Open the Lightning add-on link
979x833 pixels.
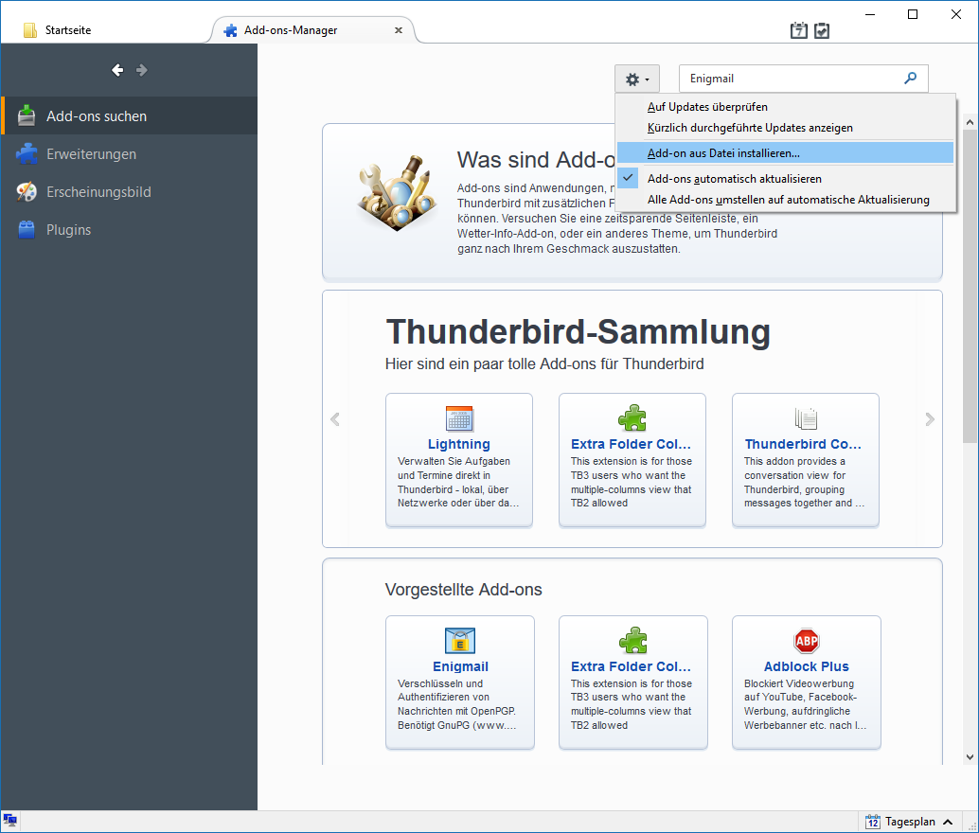tap(459, 444)
